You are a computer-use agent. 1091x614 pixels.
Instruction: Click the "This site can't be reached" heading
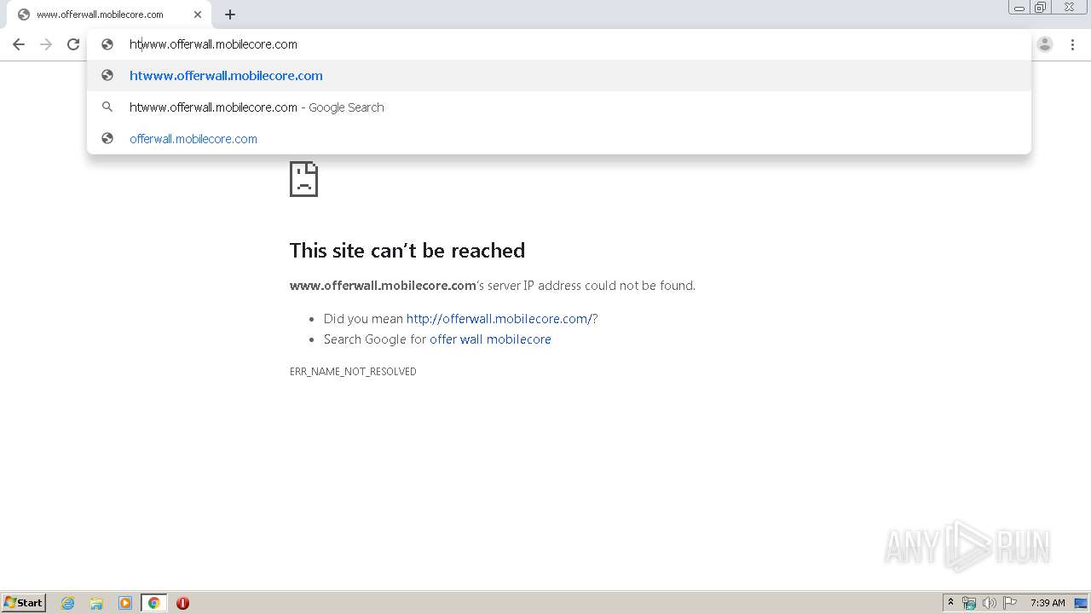coord(407,250)
